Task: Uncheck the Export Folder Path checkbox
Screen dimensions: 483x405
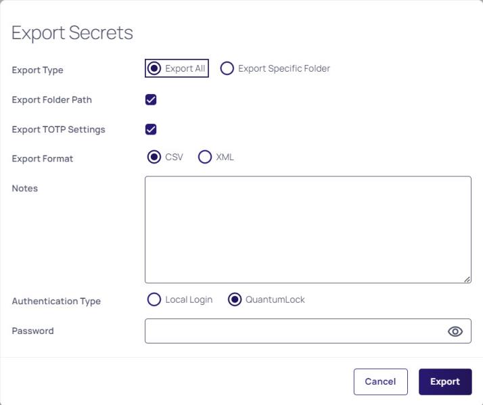Action: (151, 99)
